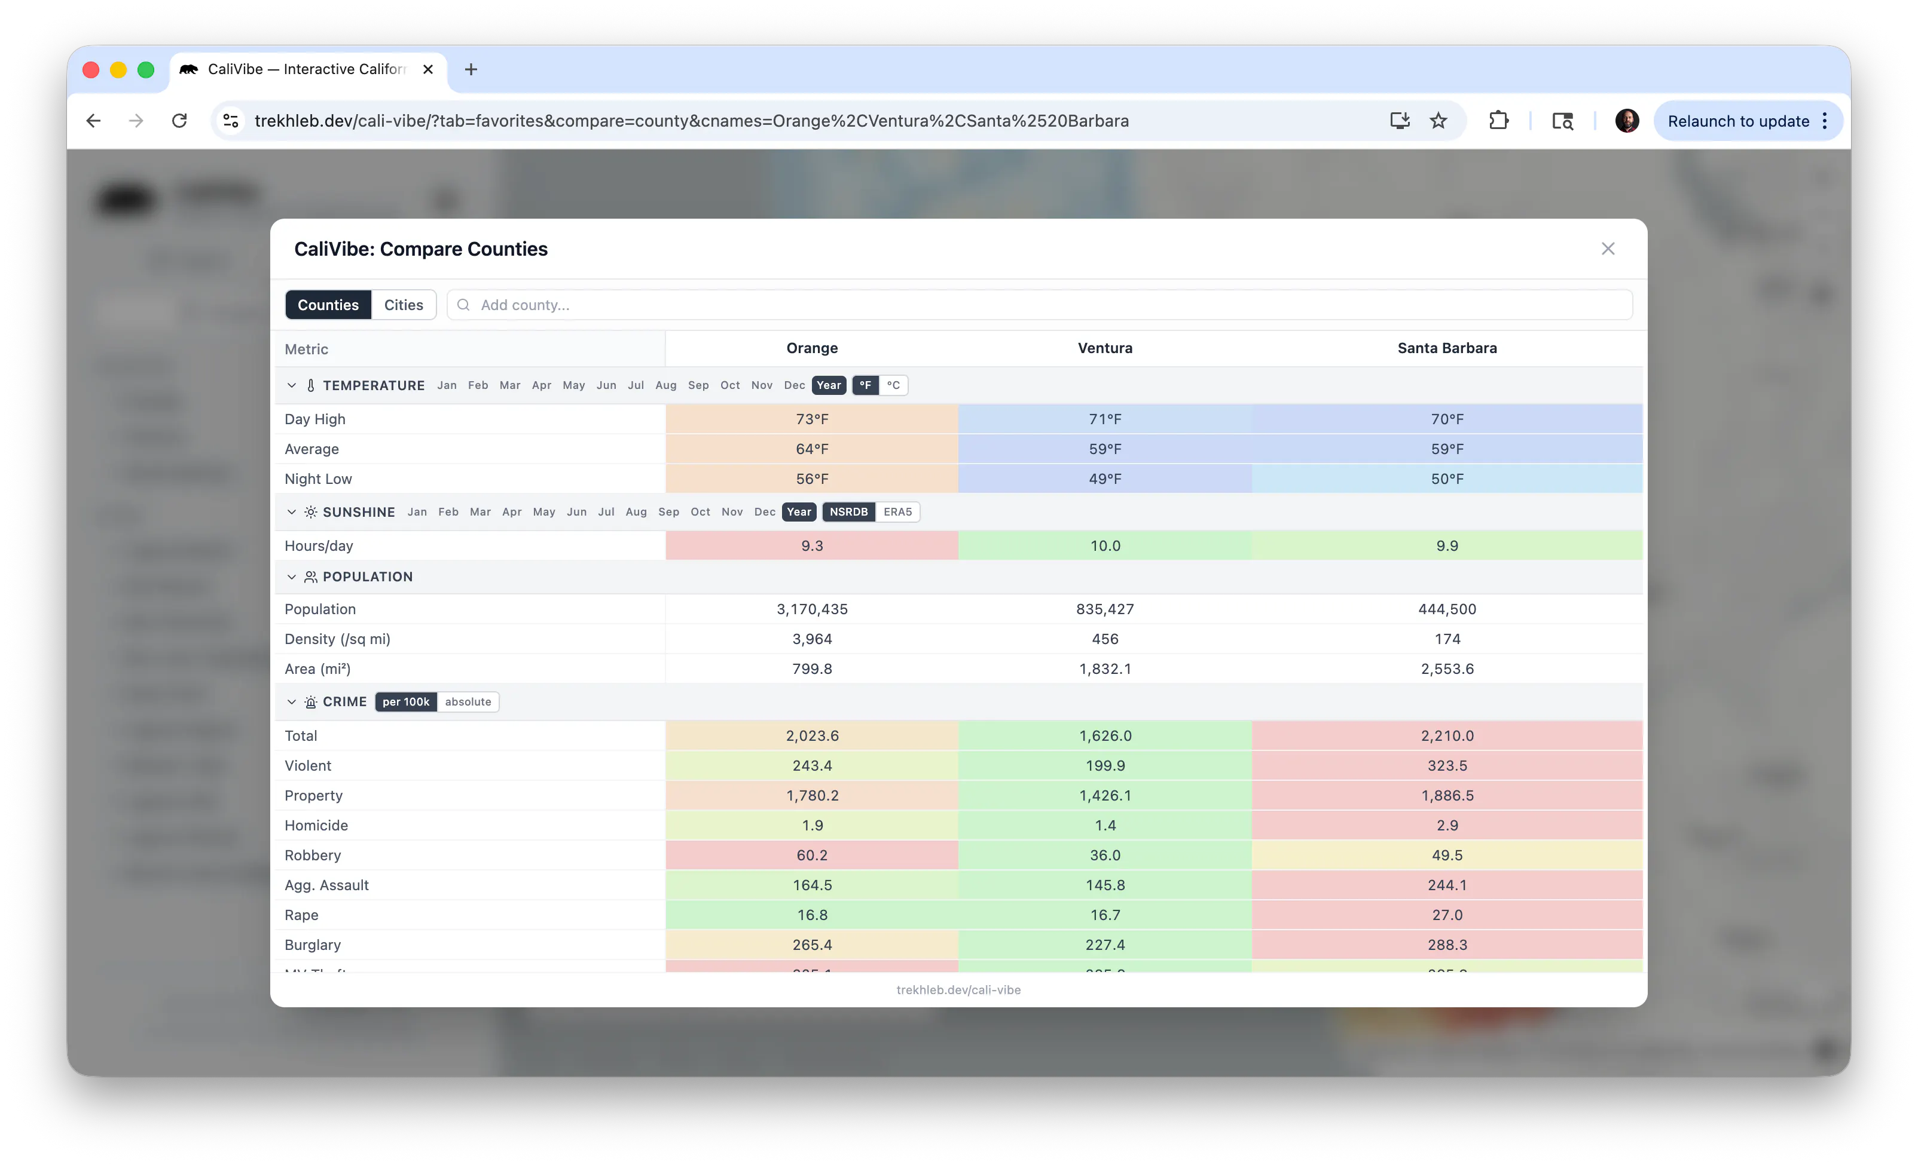Select Apr in Temperature months
This screenshot has height=1165, width=1918.
coord(541,385)
